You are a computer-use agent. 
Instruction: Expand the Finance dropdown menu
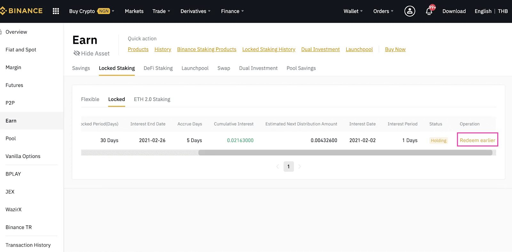coord(232,11)
